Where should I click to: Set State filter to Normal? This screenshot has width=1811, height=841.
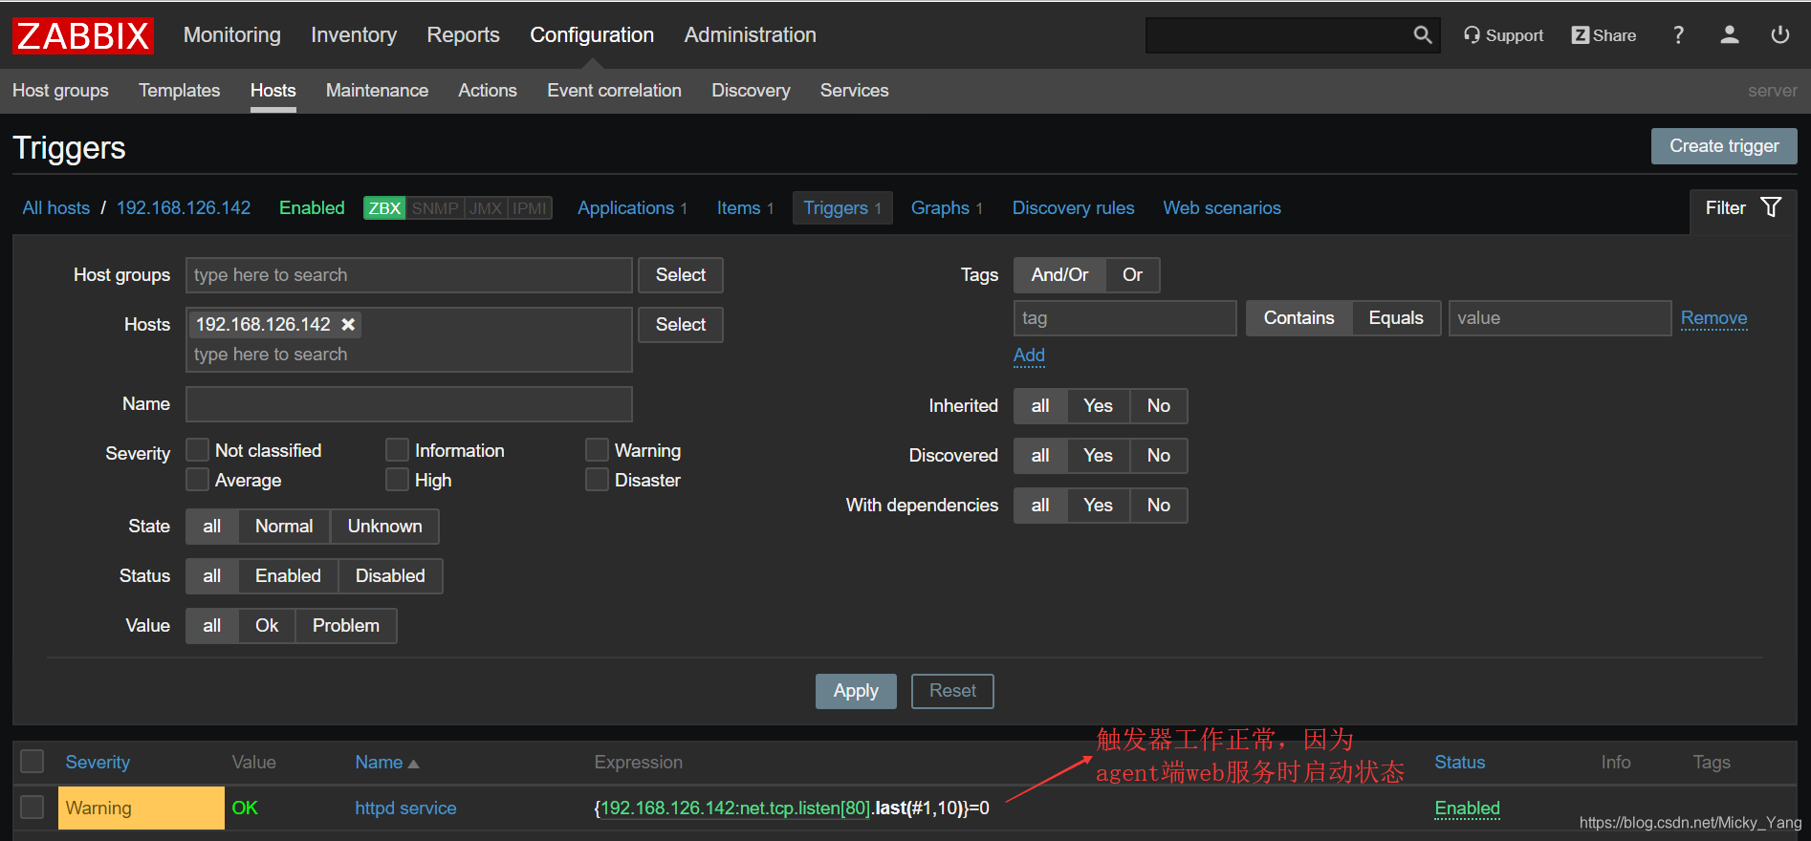(x=284, y=527)
